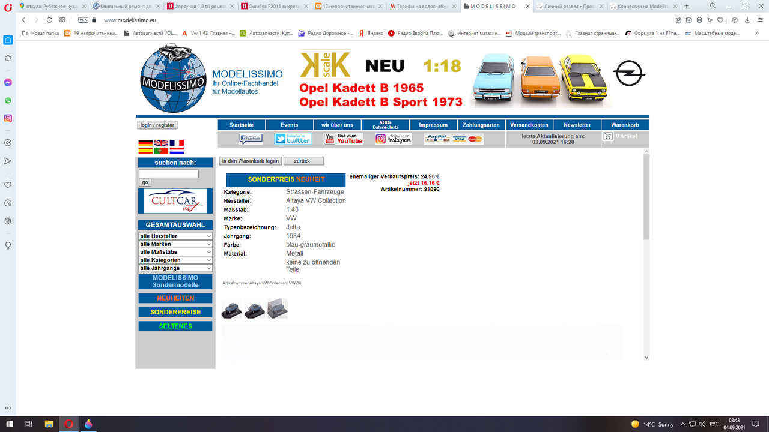Click the Reload page button
The image size is (769, 432).
(x=49, y=20)
